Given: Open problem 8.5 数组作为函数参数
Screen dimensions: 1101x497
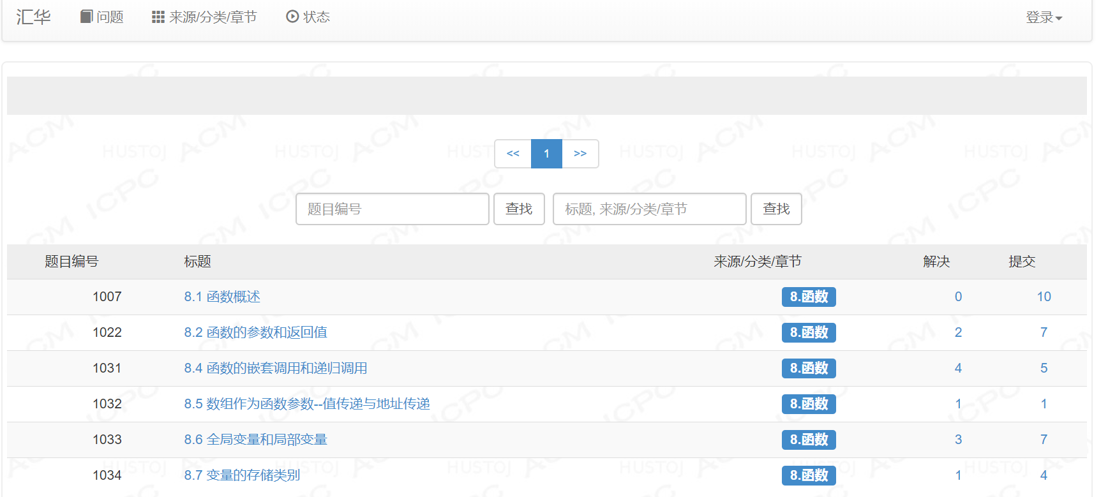Looking at the screenshot, I should point(306,404).
